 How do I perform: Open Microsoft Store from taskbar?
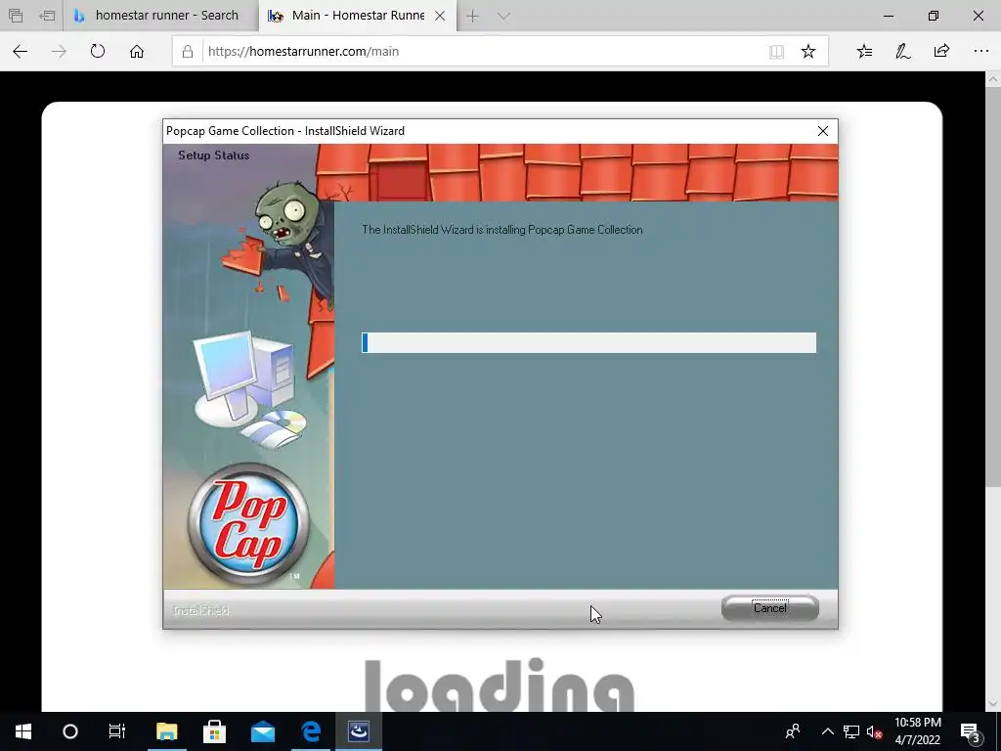[214, 731]
